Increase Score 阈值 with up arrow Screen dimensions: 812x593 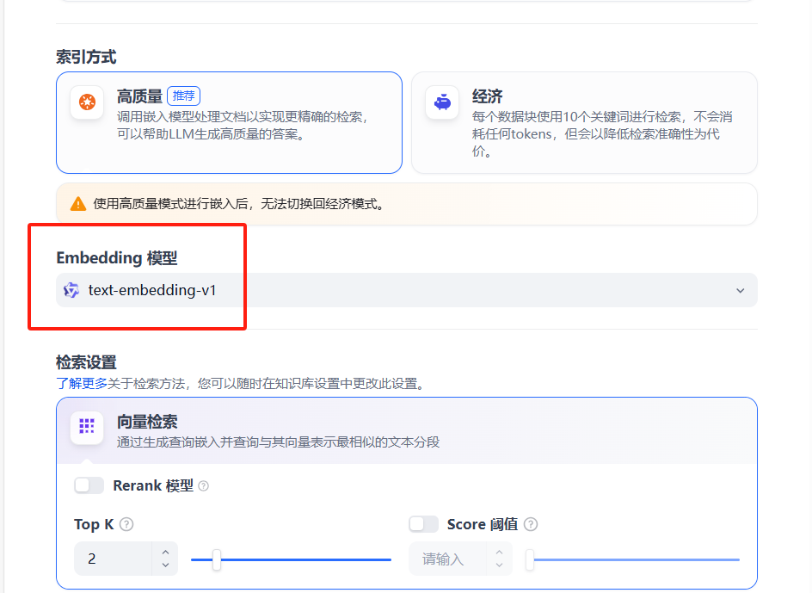pyautogui.click(x=499, y=552)
